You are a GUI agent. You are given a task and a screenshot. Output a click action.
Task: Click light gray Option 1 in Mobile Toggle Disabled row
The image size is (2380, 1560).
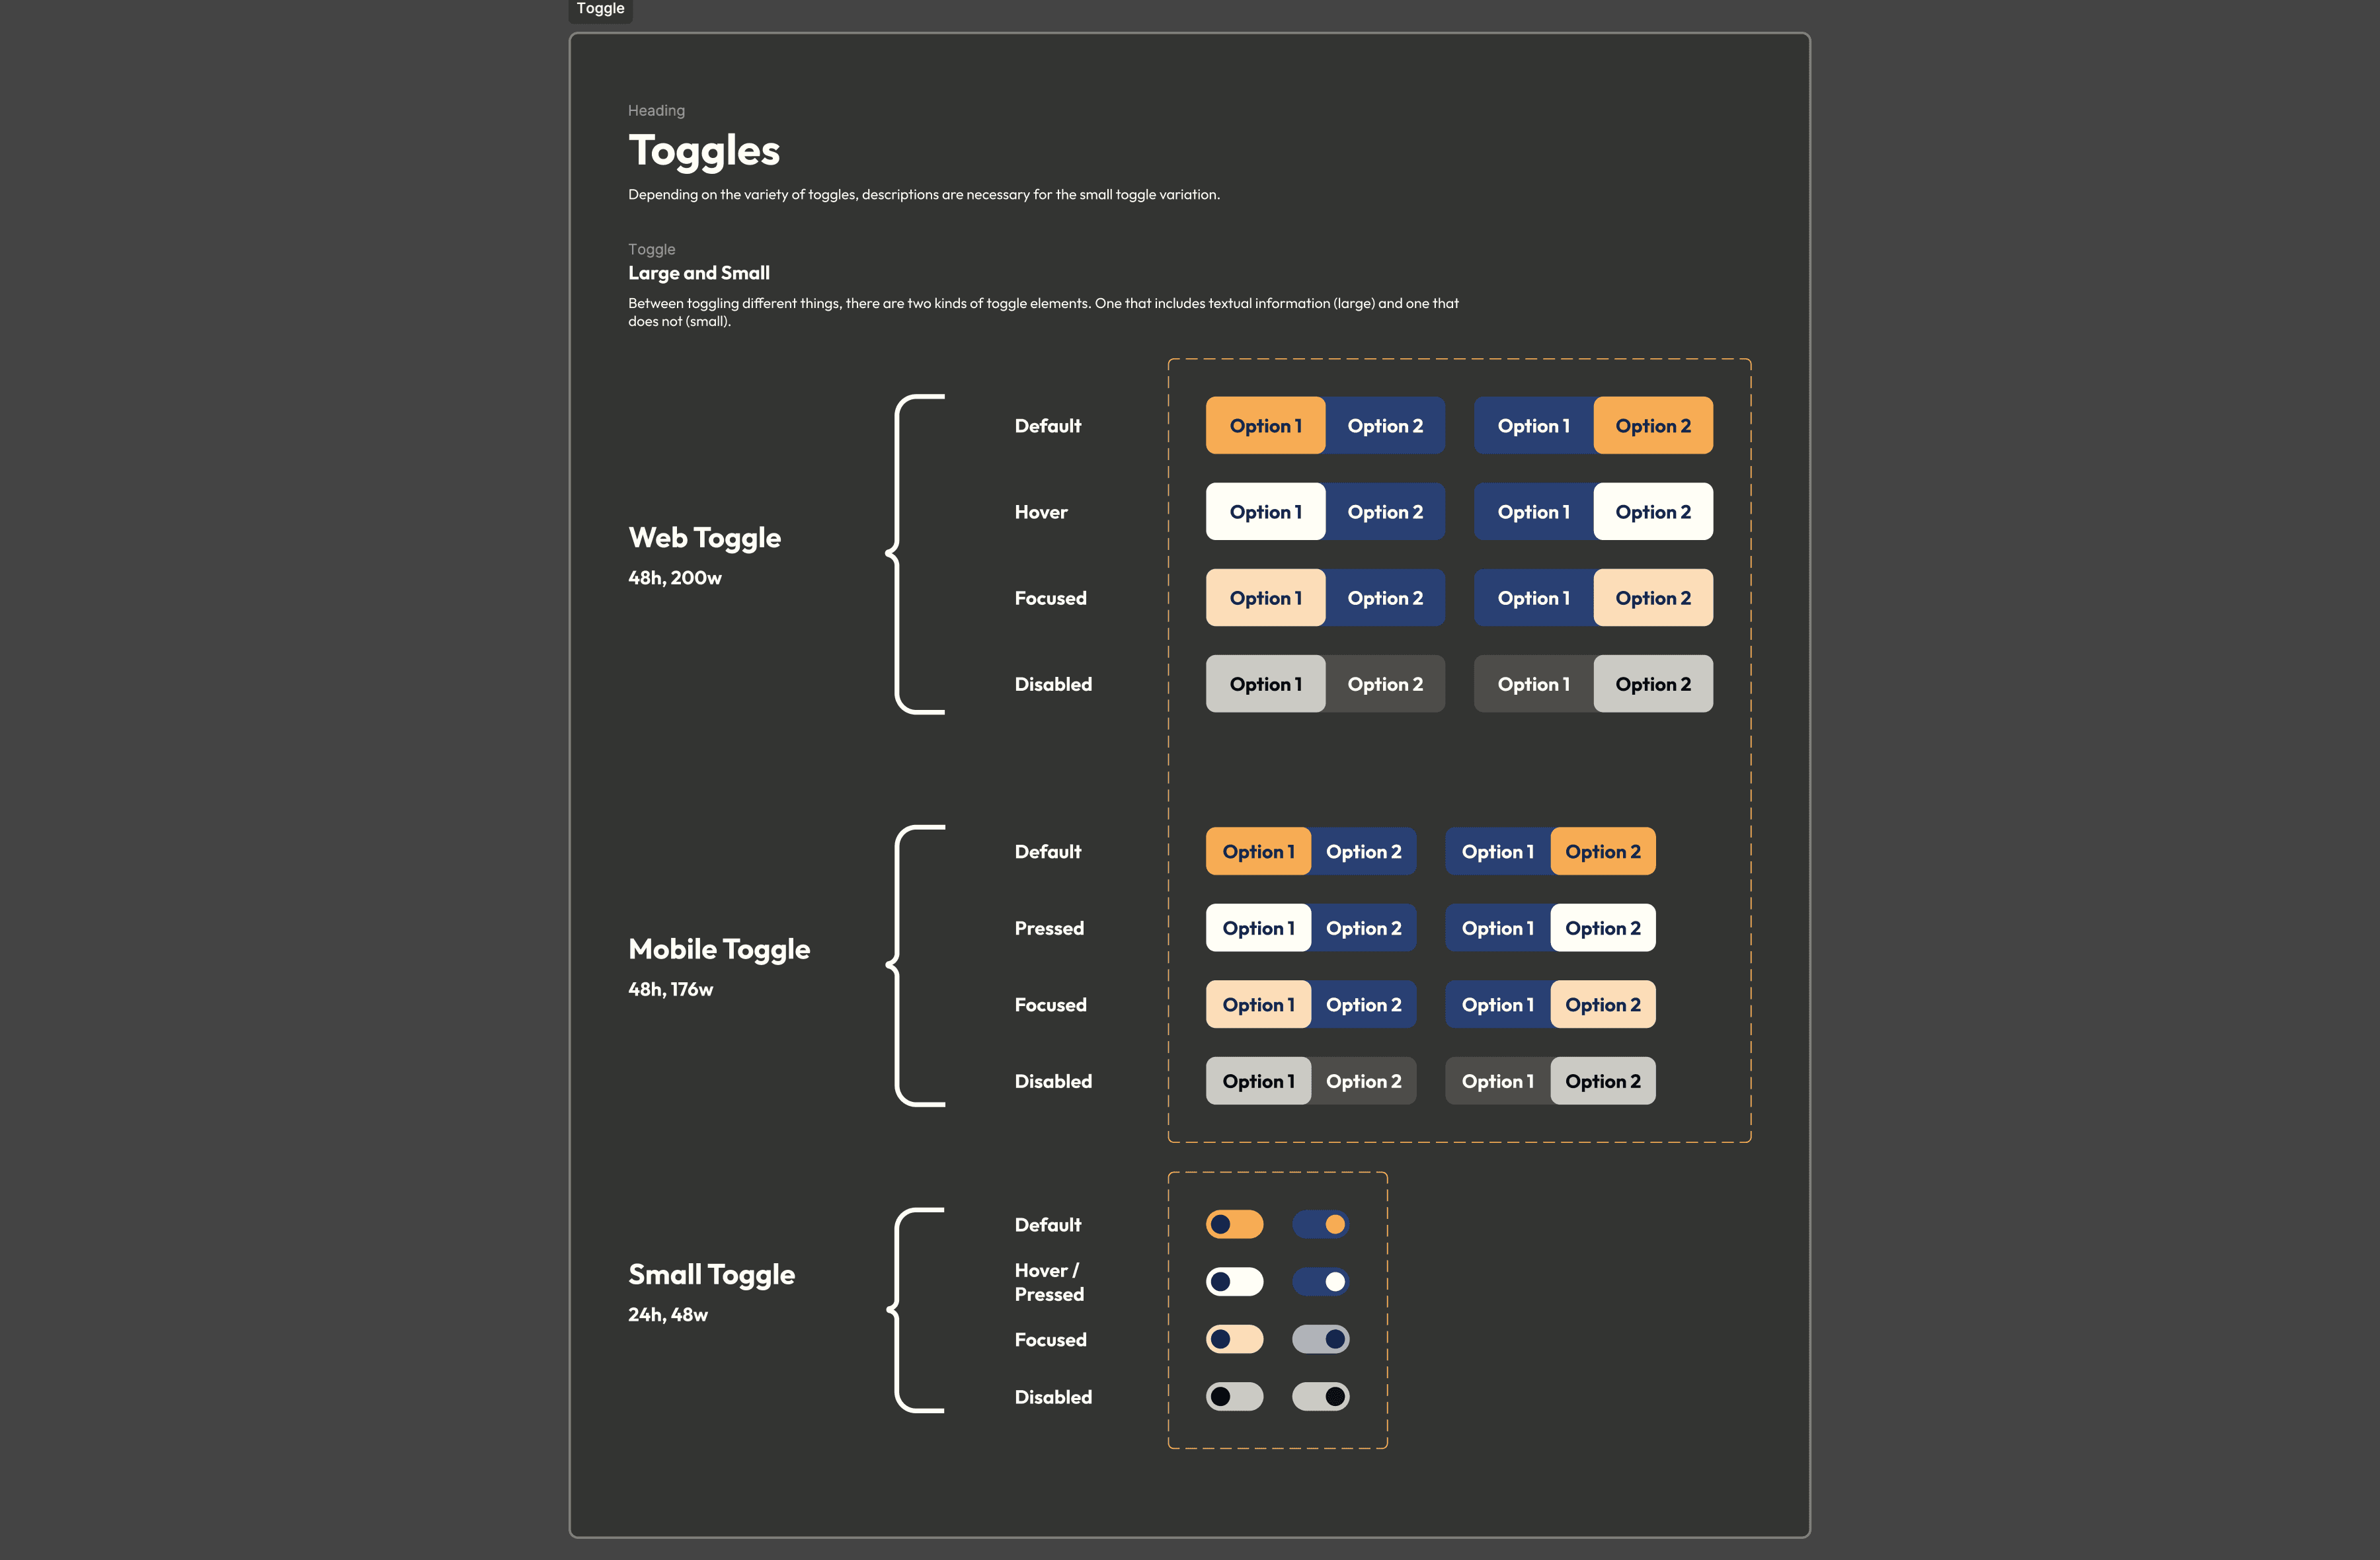tap(1258, 1081)
